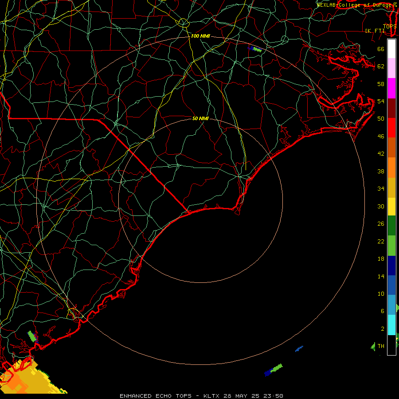This screenshot has height=399, width=399.
Task: Click the legend value "30"
Action: pyautogui.click(x=381, y=206)
